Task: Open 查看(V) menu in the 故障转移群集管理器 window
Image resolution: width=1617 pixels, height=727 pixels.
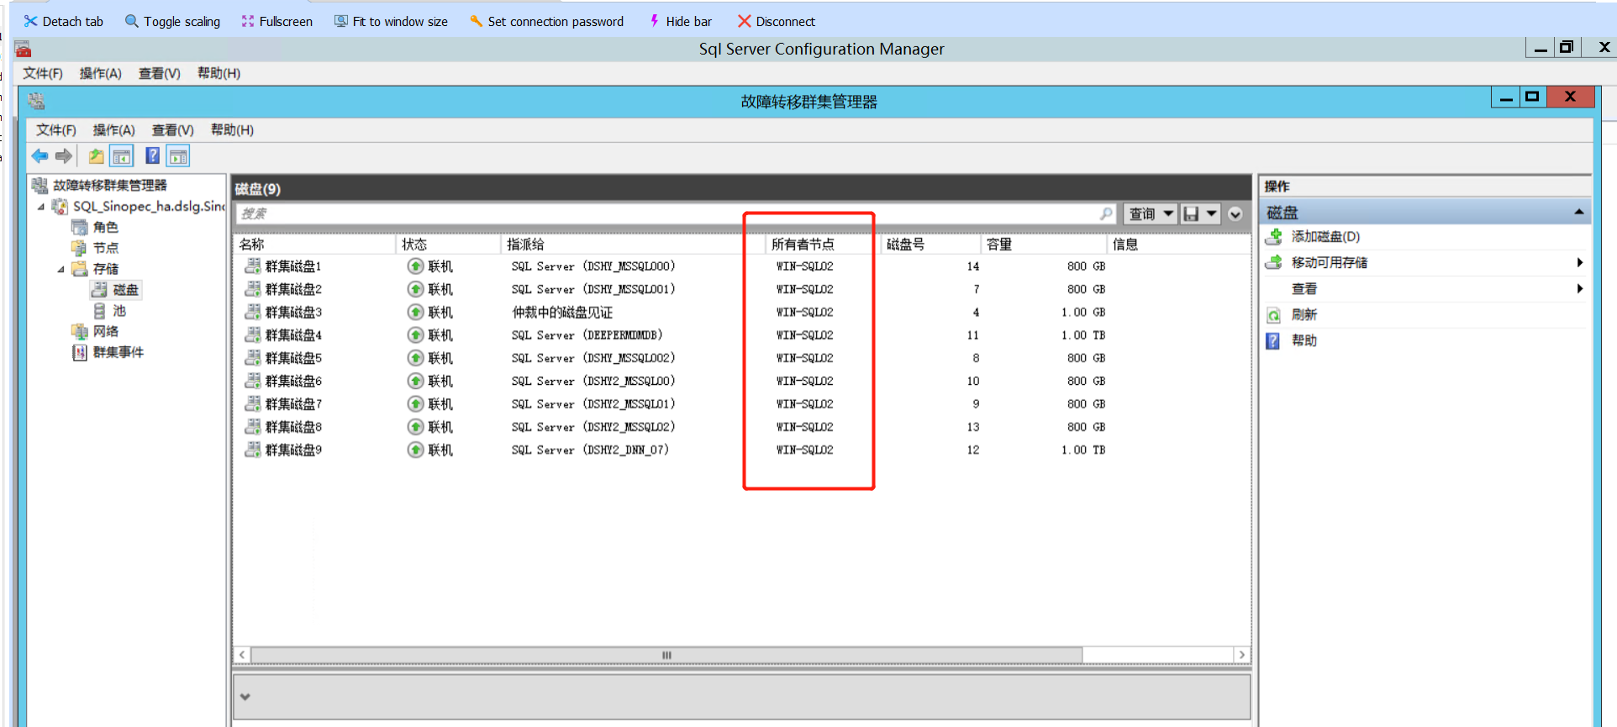Action: 173,129
